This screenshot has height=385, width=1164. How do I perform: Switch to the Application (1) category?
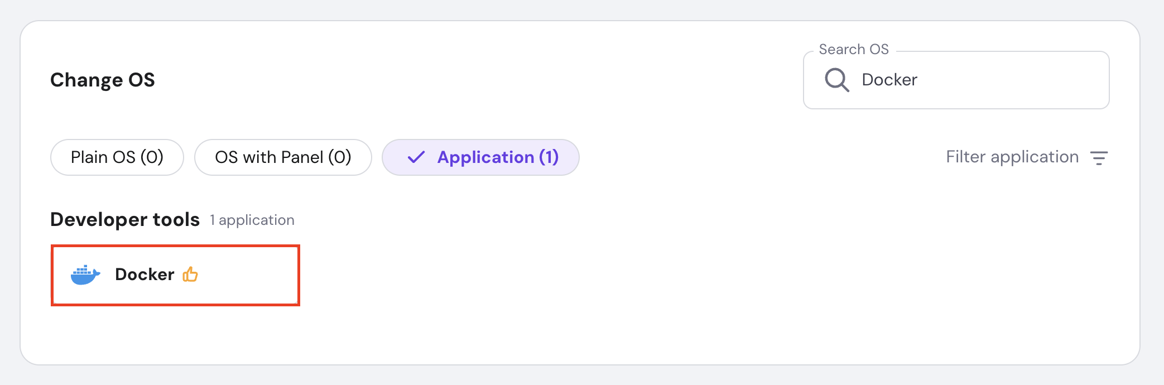(480, 157)
